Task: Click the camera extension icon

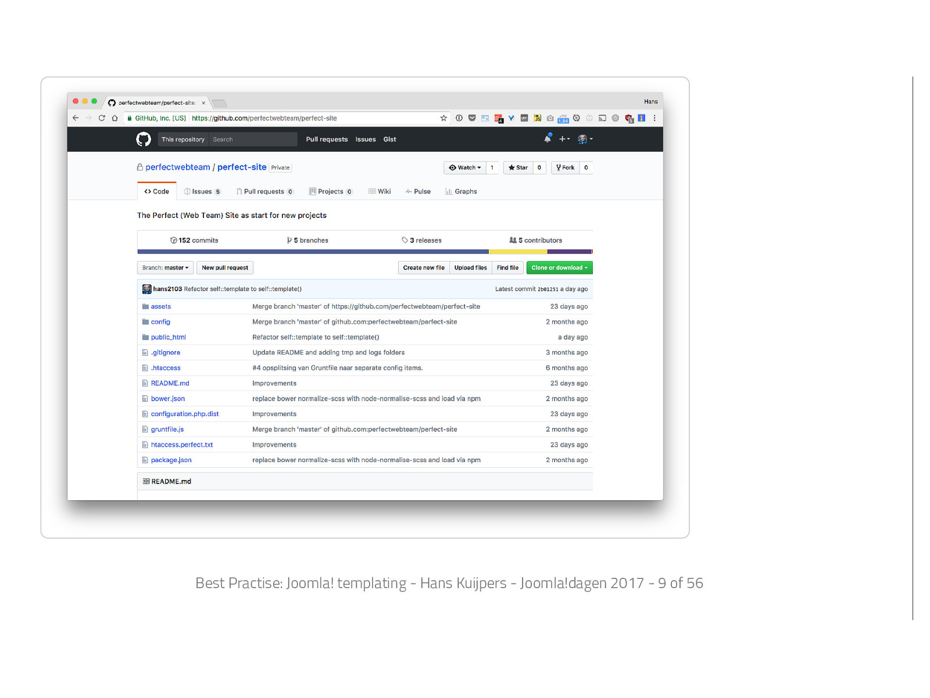Action: pos(550,118)
